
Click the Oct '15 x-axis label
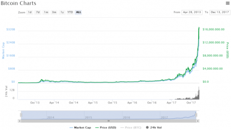[112, 103]
